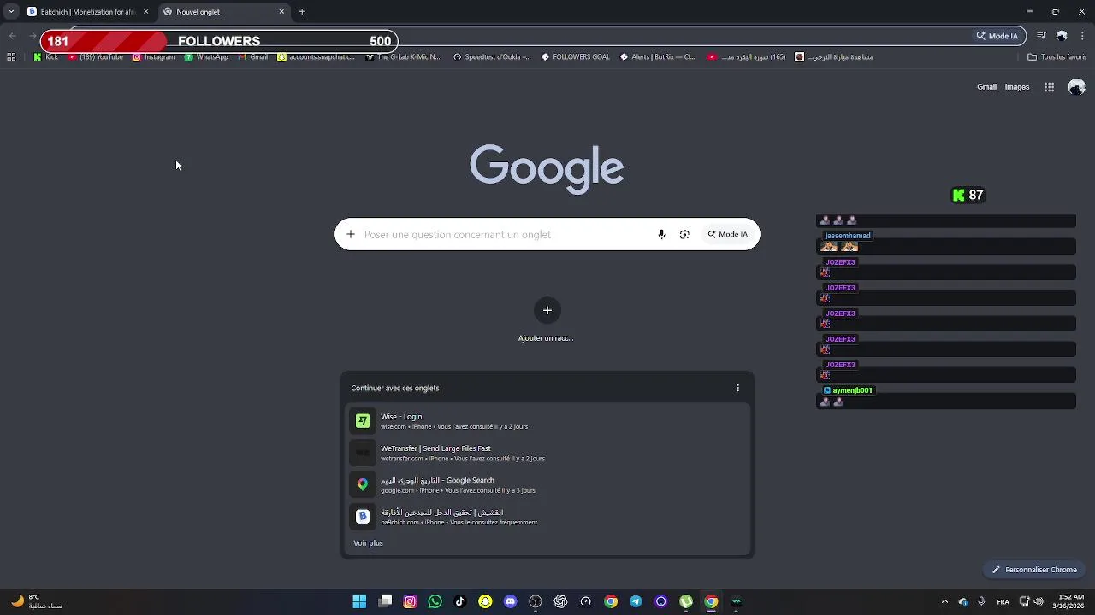Open the FOLLOWERS GOAL bookmark
This screenshot has width=1095, height=615.
[x=576, y=57]
